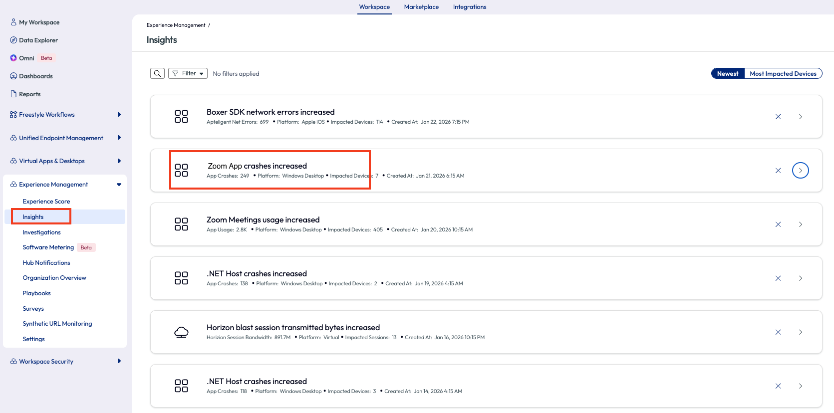Expand Freestyle Workflows section arrow
The height and width of the screenshot is (413, 834).
click(119, 114)
